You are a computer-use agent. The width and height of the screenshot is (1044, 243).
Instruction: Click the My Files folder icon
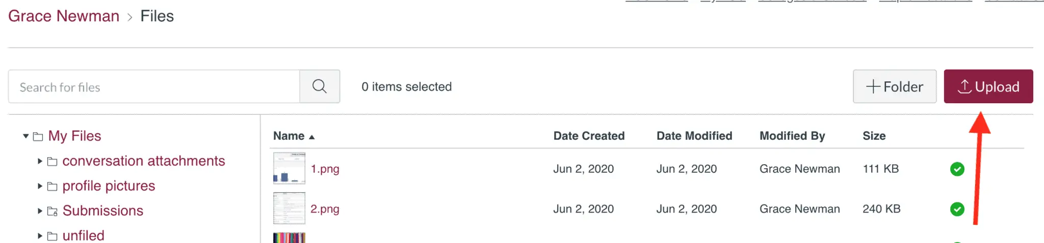38,136
